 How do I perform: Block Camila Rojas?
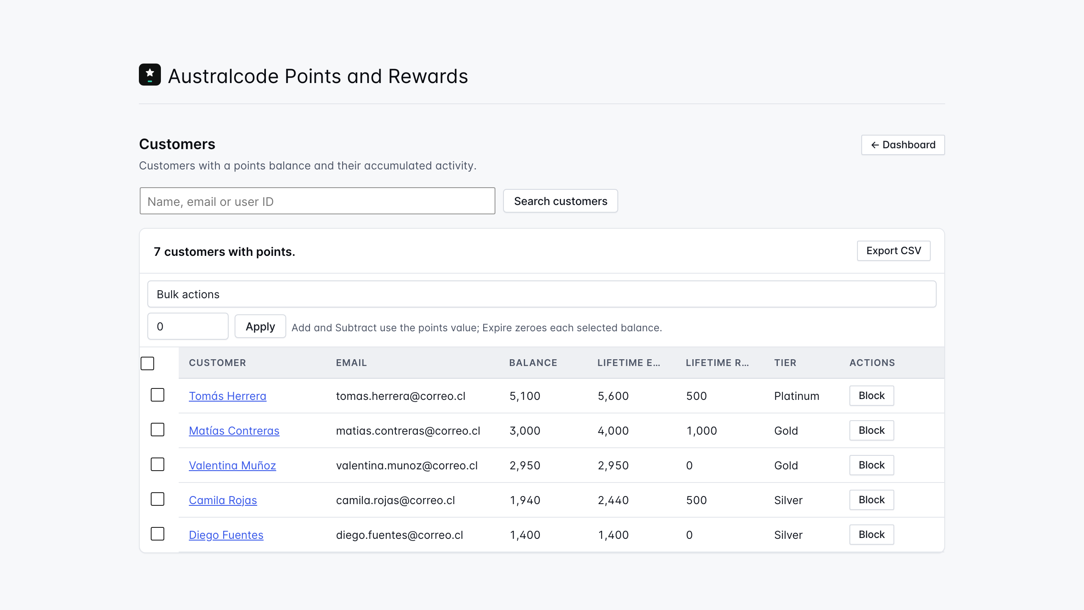[x=871, y=500]
